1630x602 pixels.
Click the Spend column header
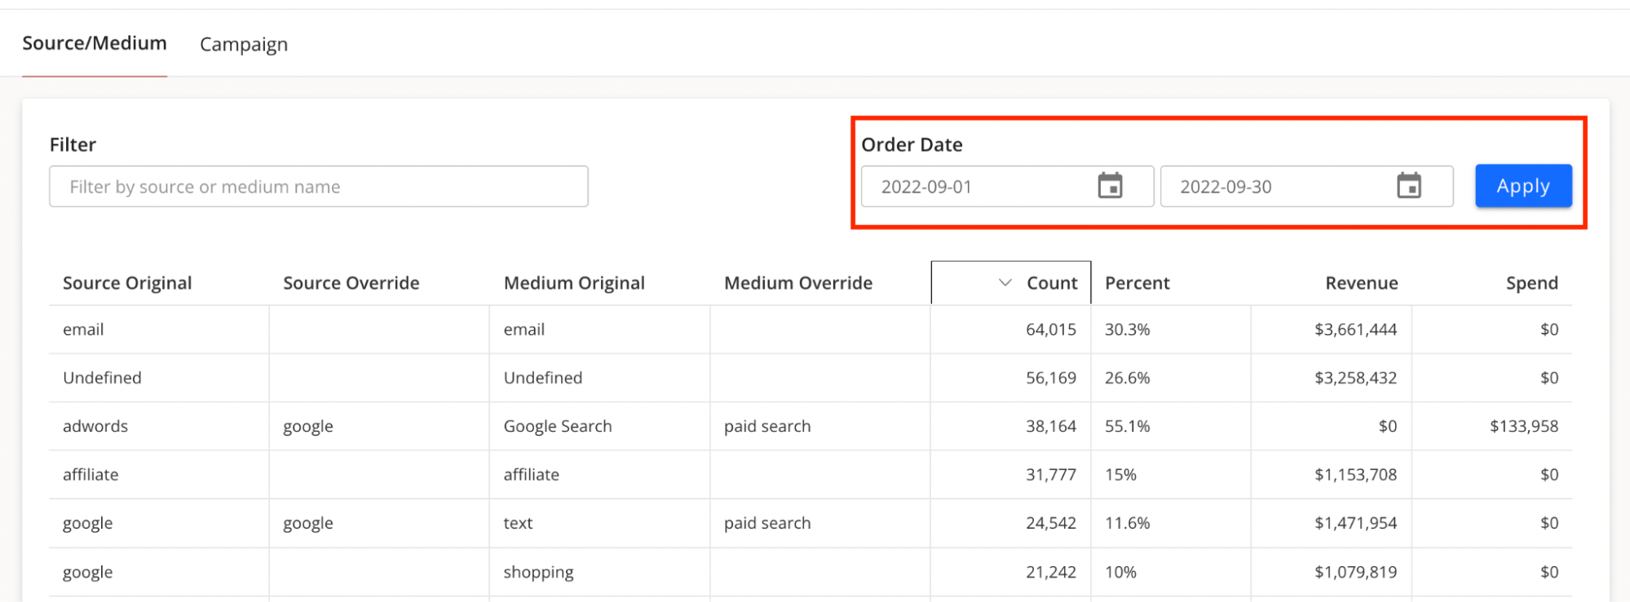pos(1532,283)
